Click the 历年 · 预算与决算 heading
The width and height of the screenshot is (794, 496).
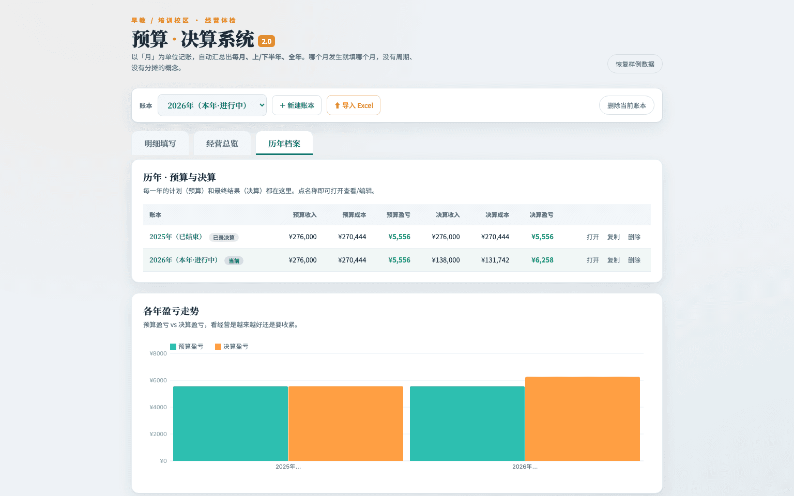pyautogui.click(x=179, y=177)
